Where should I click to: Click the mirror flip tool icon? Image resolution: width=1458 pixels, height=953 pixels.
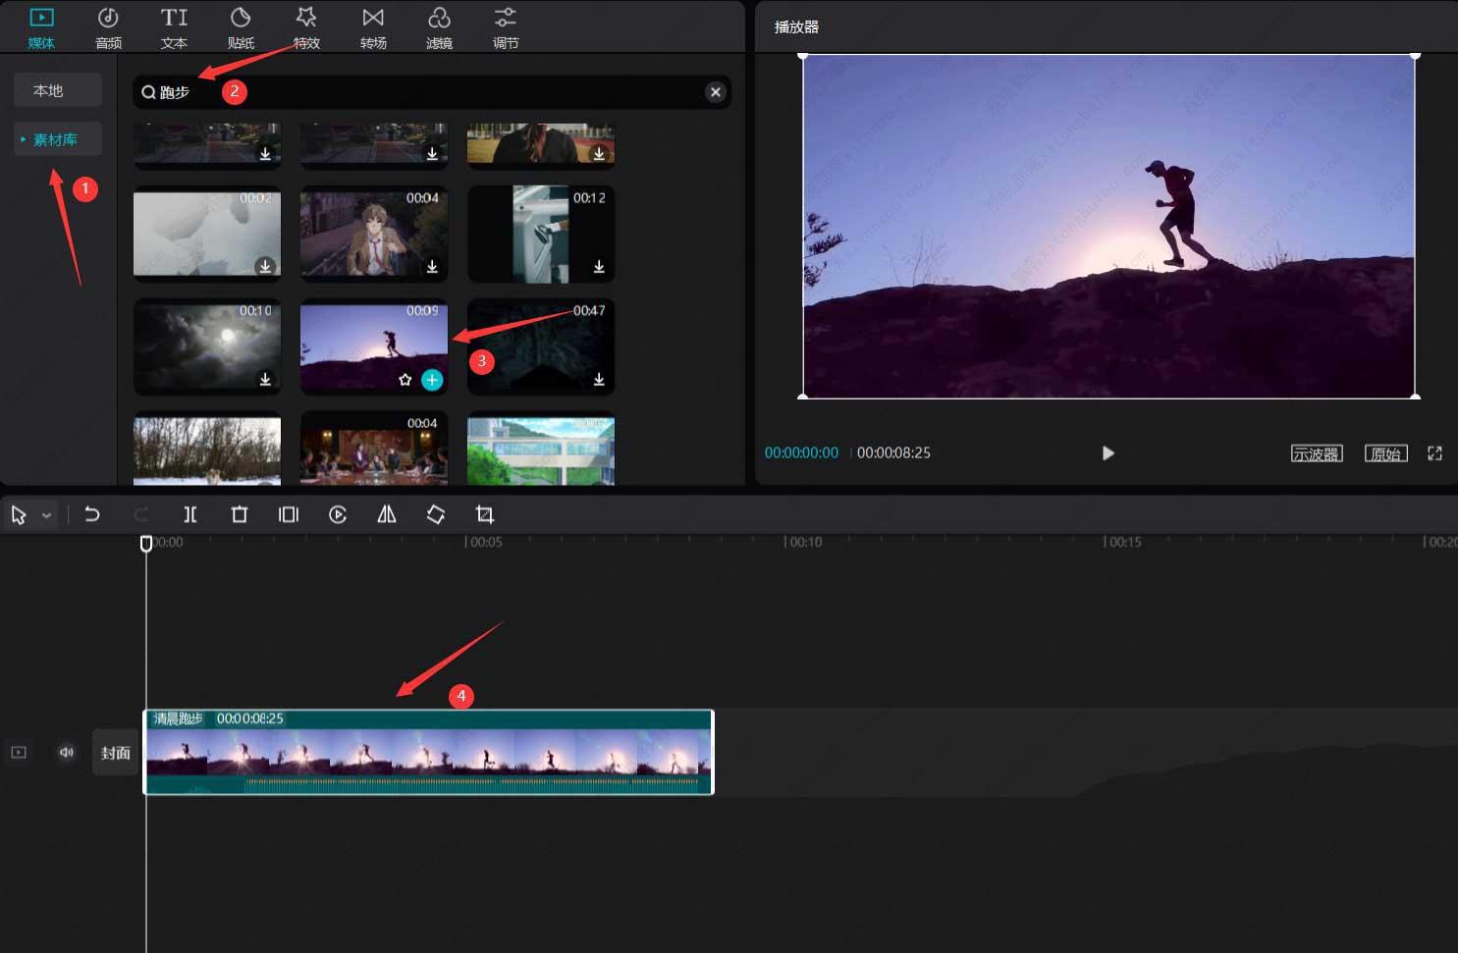tap(387, 514)
